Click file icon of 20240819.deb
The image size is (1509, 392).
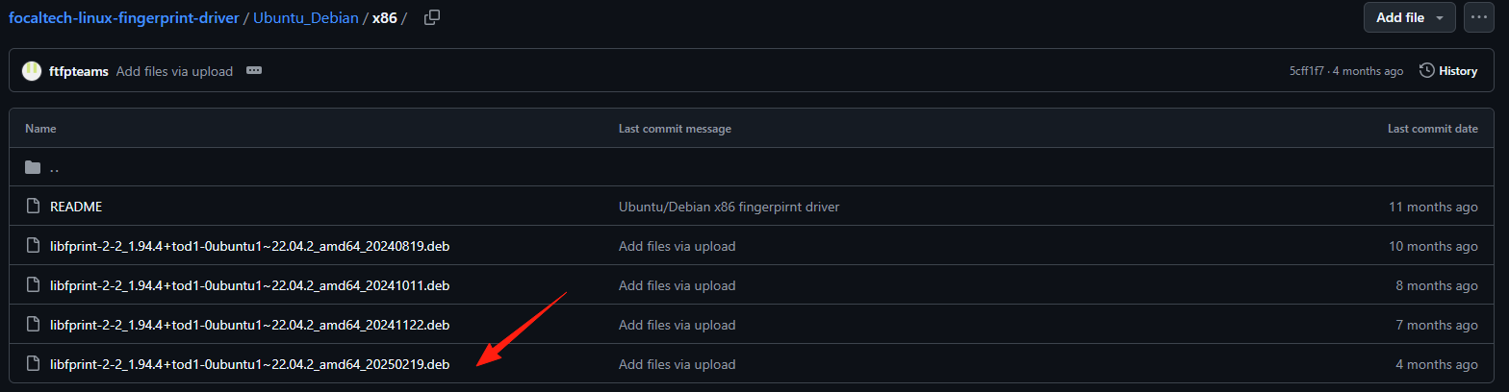pyautogui.click(x=33, y=246)
